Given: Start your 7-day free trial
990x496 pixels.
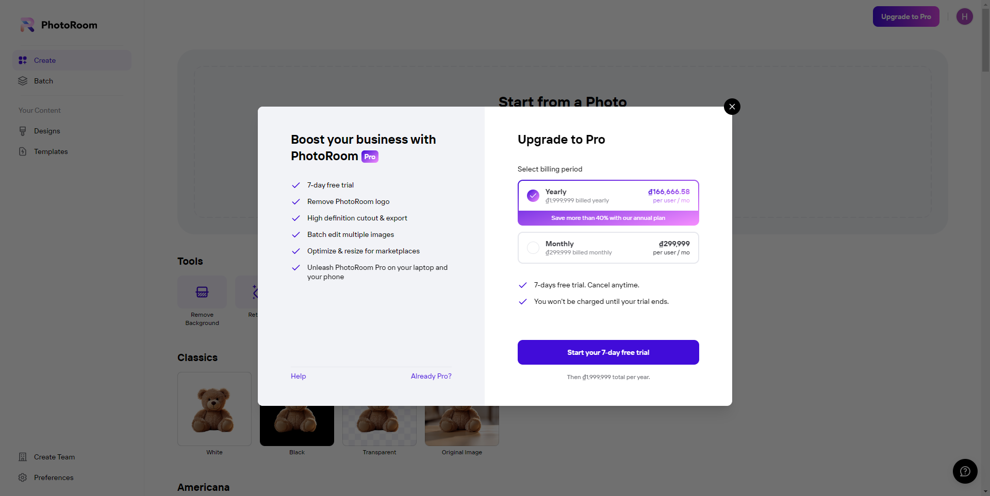Looking at the screenshot, I should 608,352.
